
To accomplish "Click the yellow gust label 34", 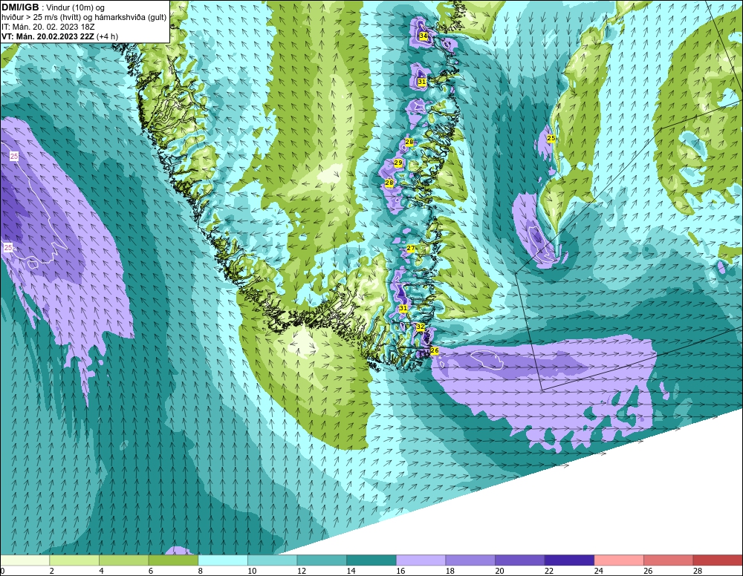I will pos(424,36).
